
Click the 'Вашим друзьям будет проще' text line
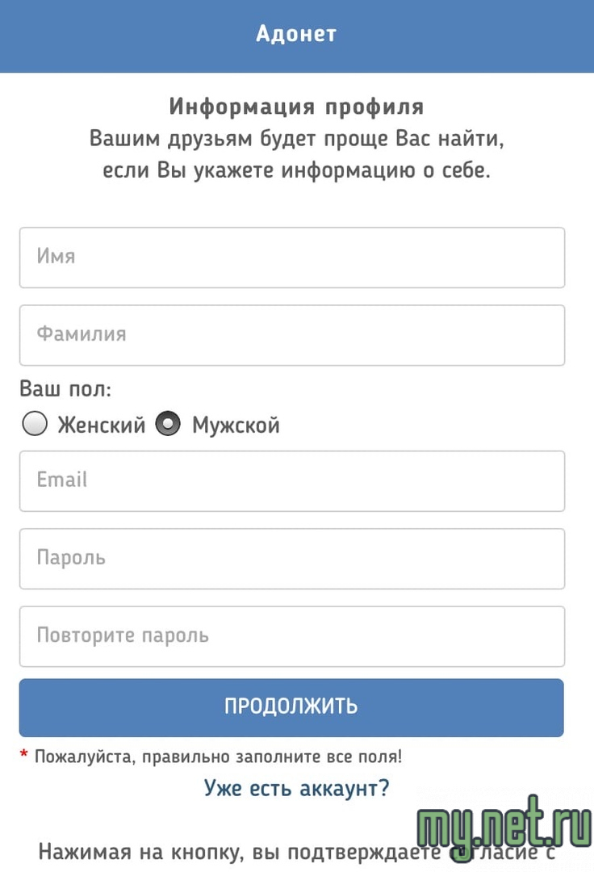coord(296,138)
